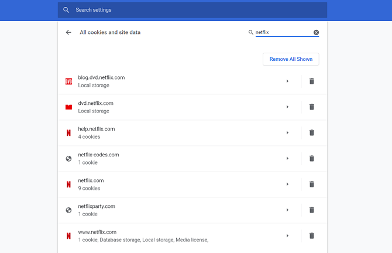
Task: Delete netflixparty.com cookie with trash icon
Action: point(311,210)
